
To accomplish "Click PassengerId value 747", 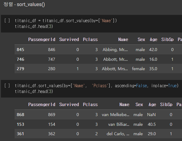I will tap(52, 60).
